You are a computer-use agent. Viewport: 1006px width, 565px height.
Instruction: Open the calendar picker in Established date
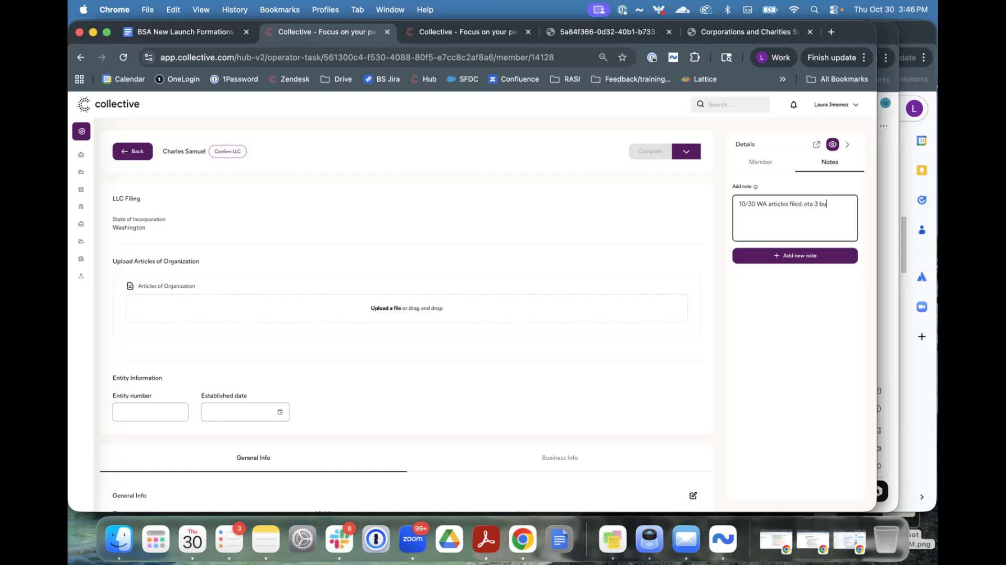pos(280,412)
